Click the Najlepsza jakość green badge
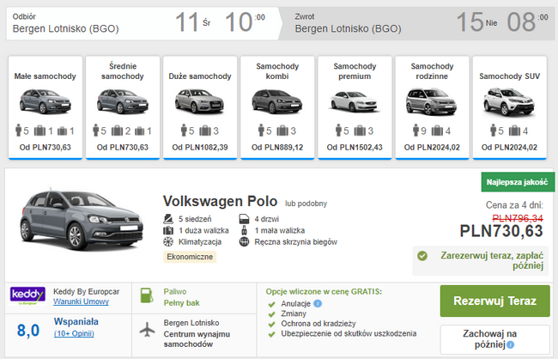This screenshot has width=558, height=359. tap(518, 182)
